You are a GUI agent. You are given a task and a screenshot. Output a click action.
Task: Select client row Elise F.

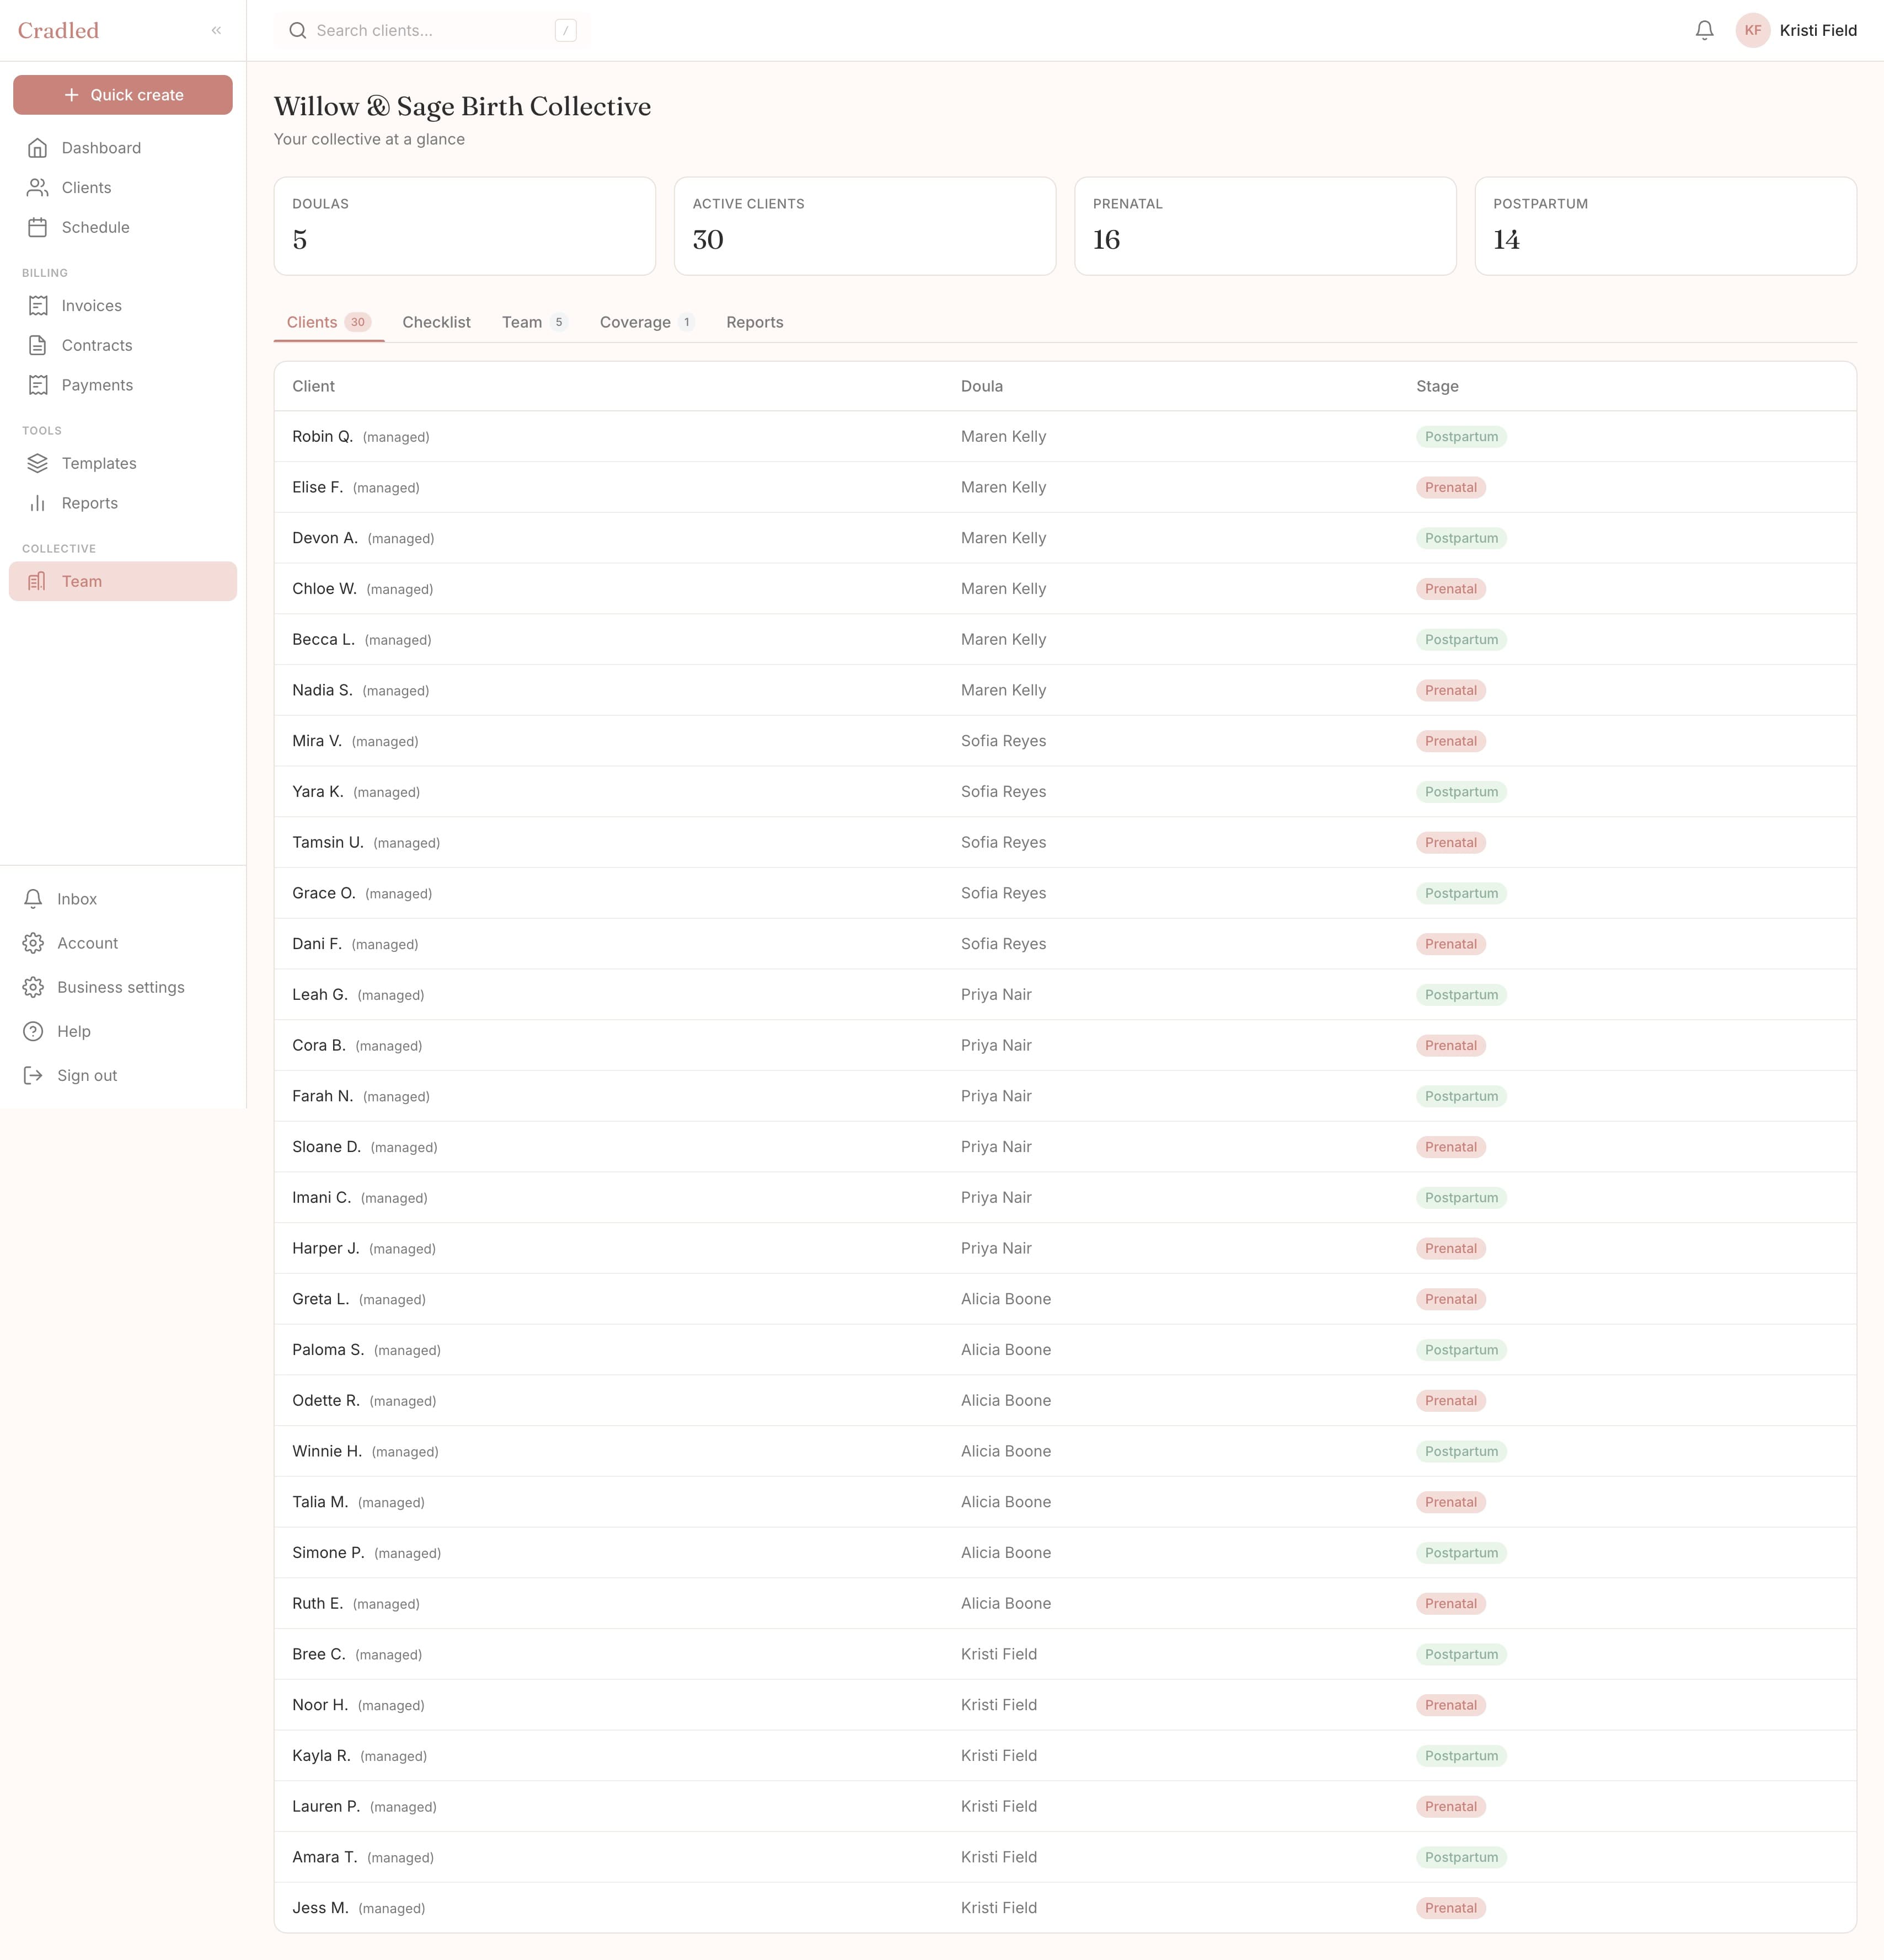[1065, 488]
